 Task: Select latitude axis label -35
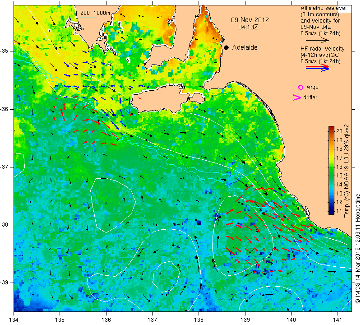pyautogui.click(x=5, y=51)
